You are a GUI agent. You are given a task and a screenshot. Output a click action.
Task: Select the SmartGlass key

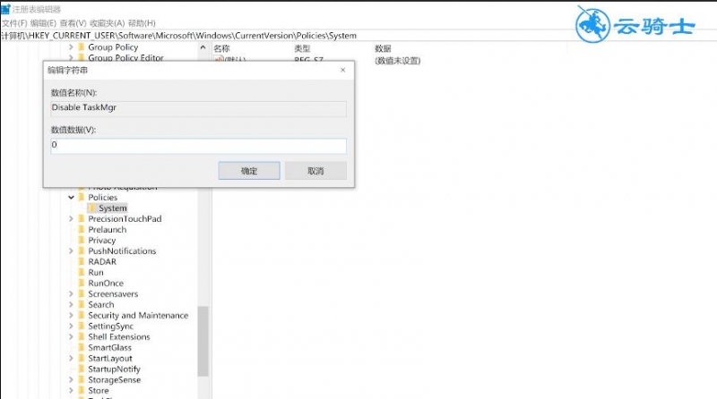(x=109, y=347)
